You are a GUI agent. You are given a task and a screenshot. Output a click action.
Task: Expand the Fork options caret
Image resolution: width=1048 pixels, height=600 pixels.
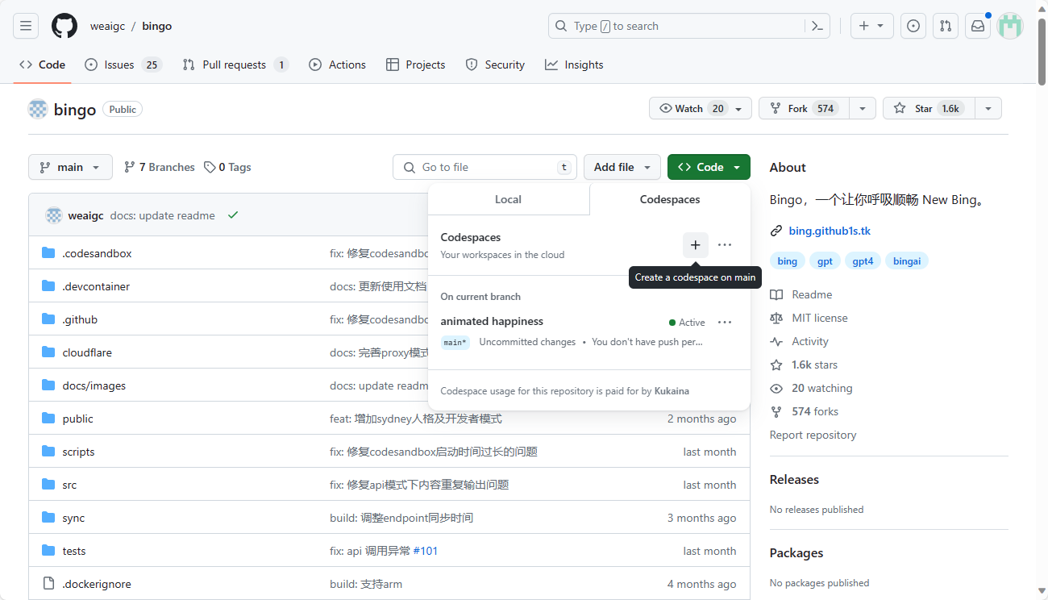pos(863,108)
